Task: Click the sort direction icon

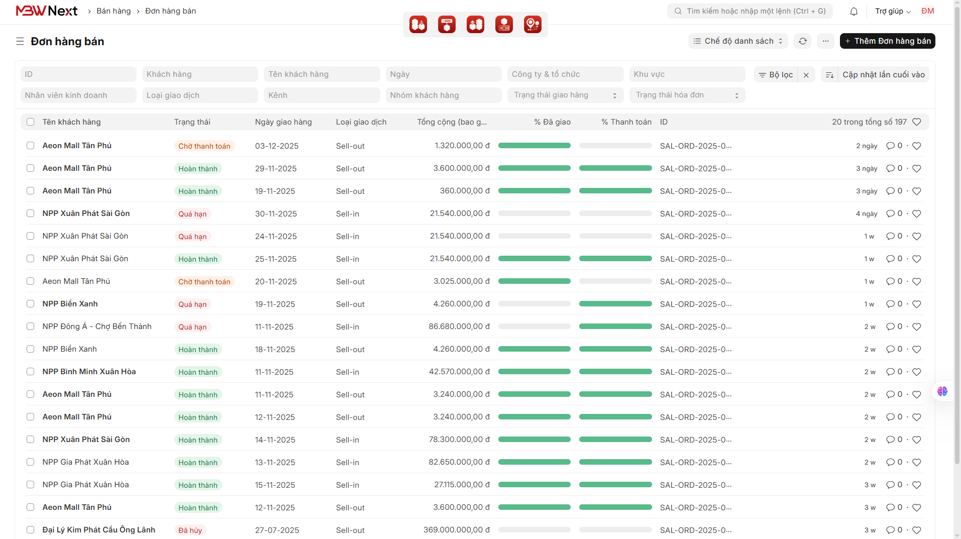Action: [829, 75]
